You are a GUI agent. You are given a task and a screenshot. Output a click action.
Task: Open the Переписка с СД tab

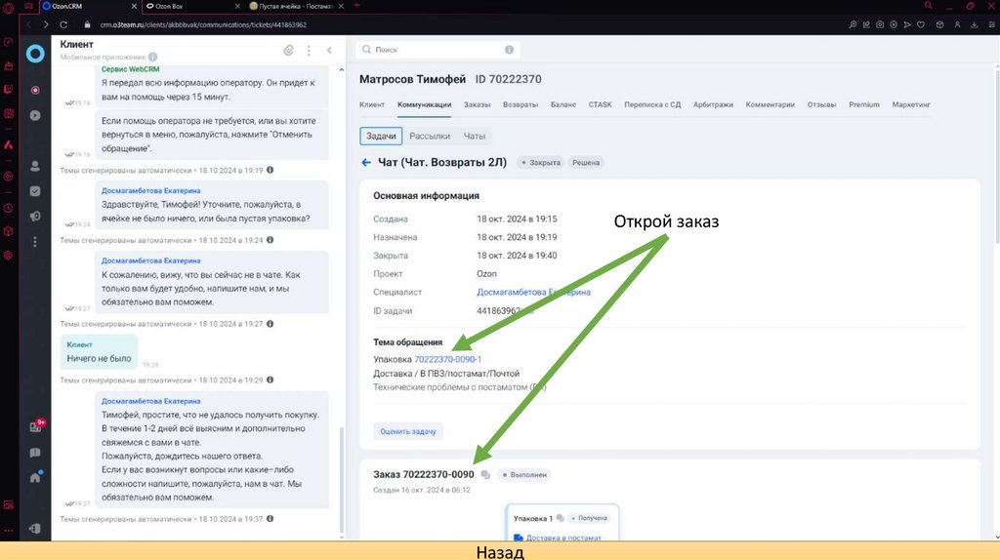(x=652, y=104)
